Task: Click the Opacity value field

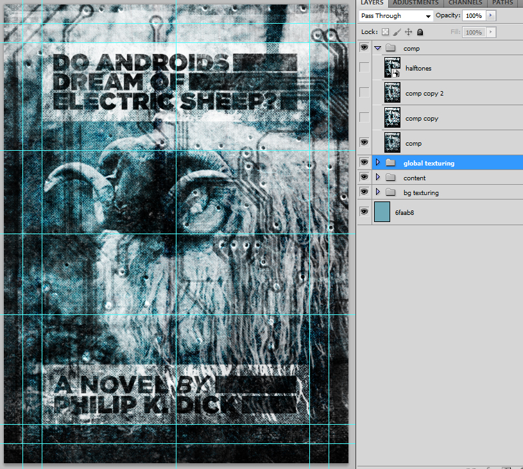Action: 474,15
